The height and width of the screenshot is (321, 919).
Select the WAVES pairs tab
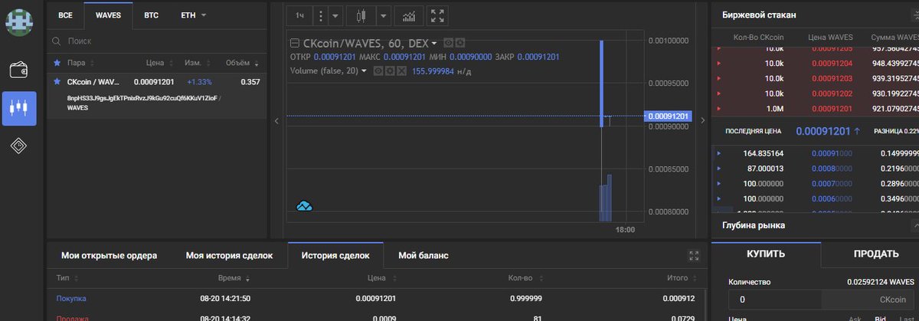[108, 15]
